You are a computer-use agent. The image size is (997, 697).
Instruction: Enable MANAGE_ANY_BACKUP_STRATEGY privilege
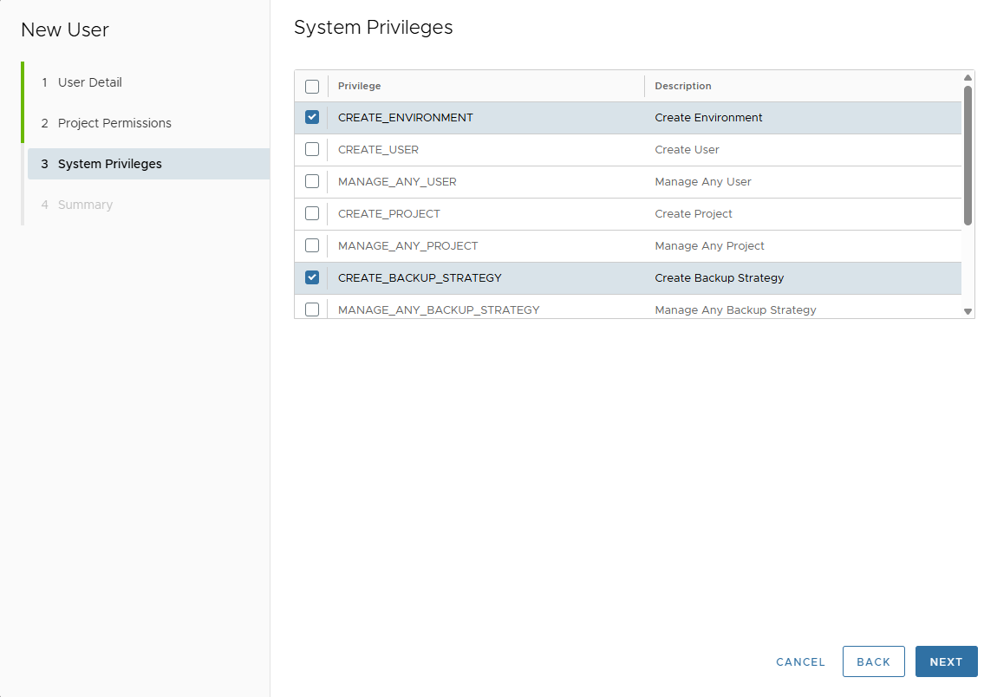click(311, 309)
